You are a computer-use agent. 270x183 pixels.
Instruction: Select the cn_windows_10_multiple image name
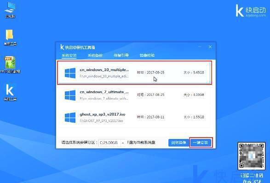tap(104, 70)
